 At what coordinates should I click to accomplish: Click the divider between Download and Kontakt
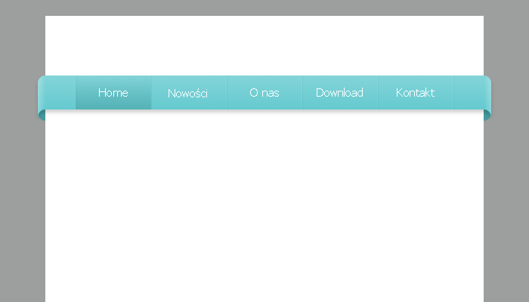coord(378,93)
